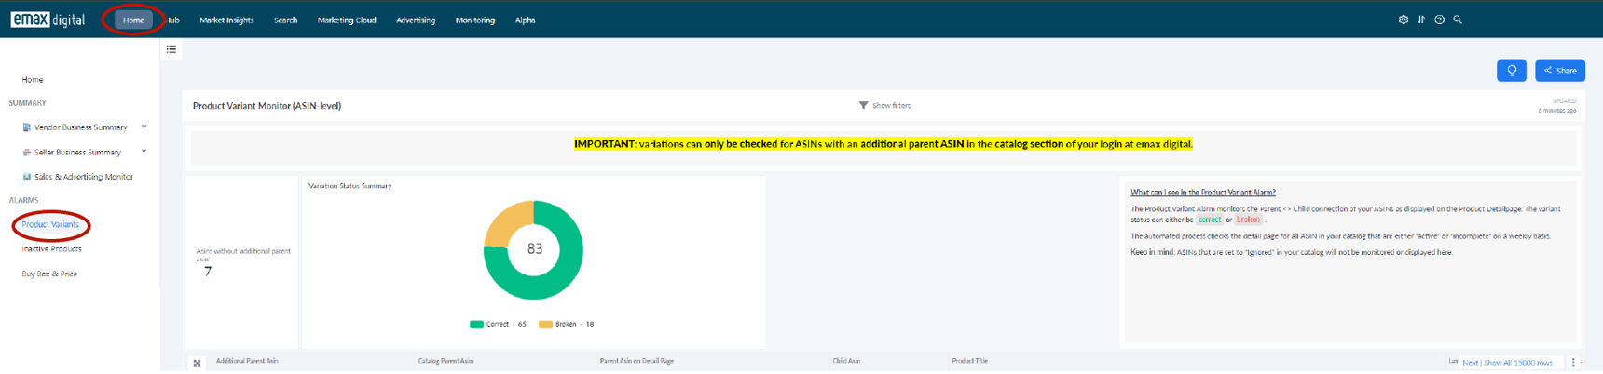Open the table's three-dot options menu
The width and height of the screenshot is (1603, 374).
[1573, 363]
